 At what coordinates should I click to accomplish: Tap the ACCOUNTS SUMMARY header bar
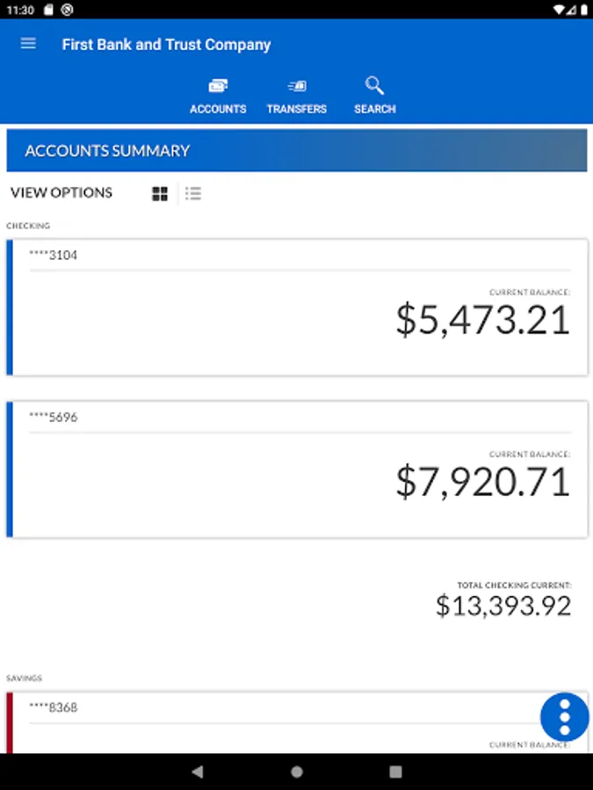tap(296, 150)
